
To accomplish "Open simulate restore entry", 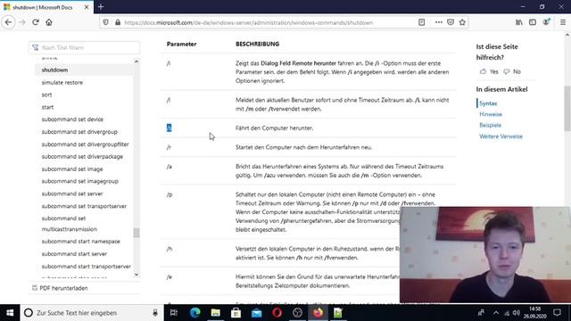I will coord(62,83).
